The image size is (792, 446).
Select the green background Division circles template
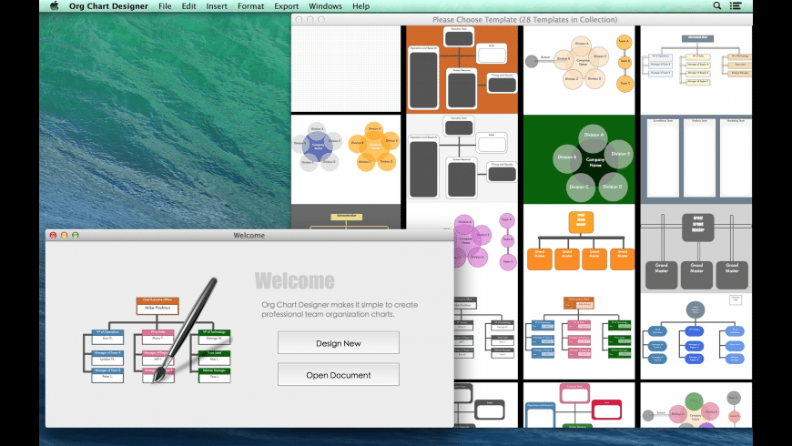(x=579, y=159)
